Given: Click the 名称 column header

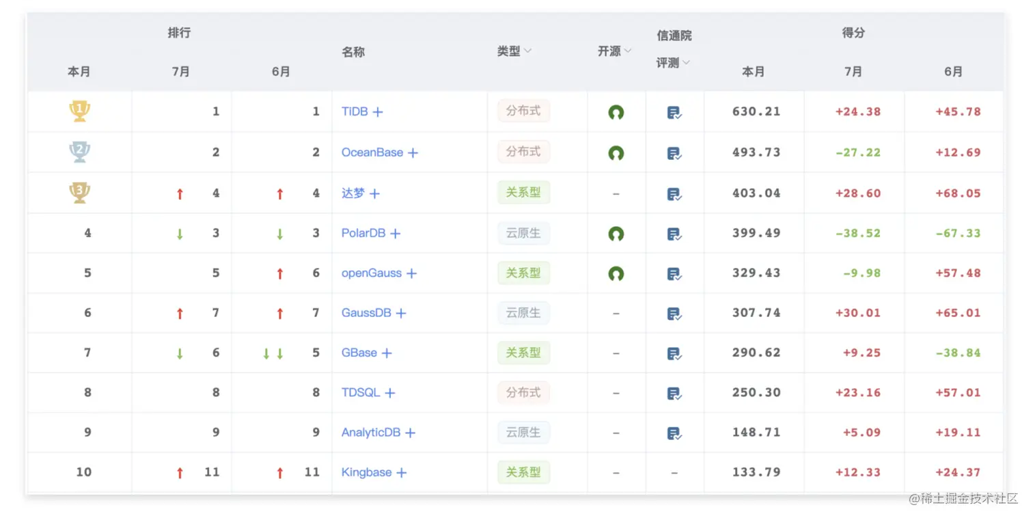Looking at the screenshot, I should tap(353, 52).
